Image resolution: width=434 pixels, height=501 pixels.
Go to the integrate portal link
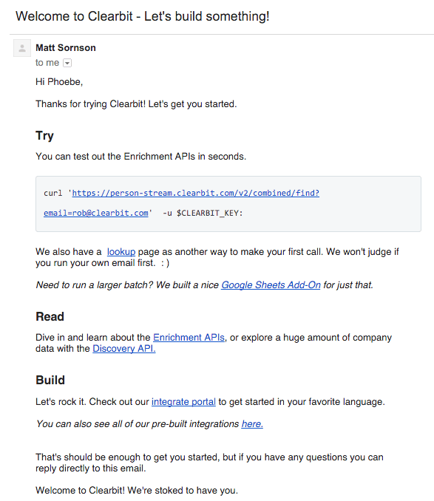point(183,402)
